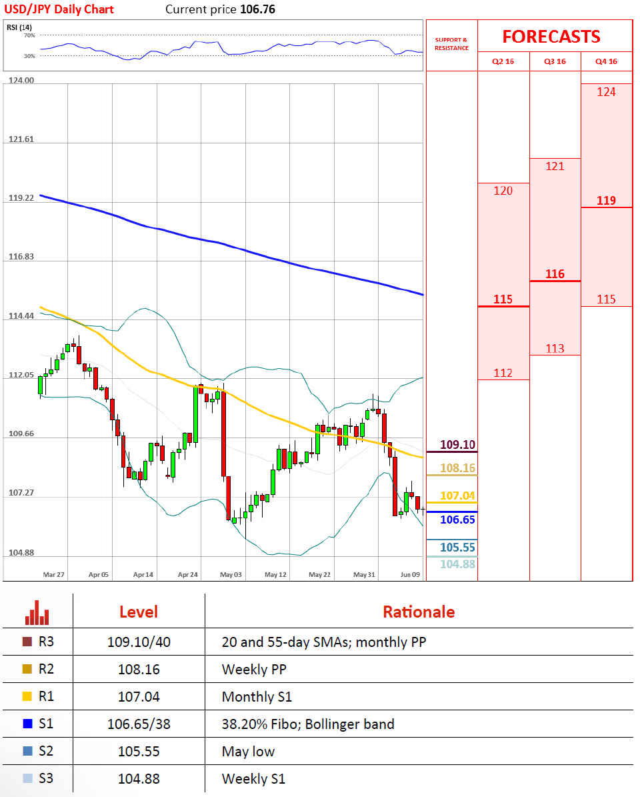Click the 107.04 cell in R1 row
The width and height of the screenshot is (640, 797).
click(139, 697)
